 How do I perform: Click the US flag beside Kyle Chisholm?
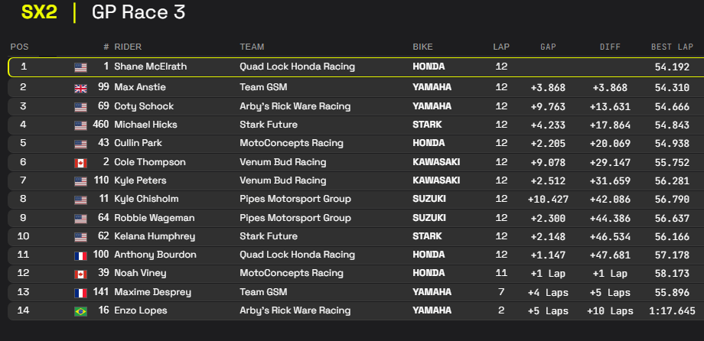click(80, 199)
